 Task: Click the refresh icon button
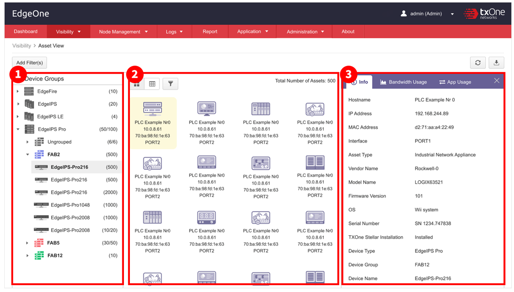click(478, 63)
